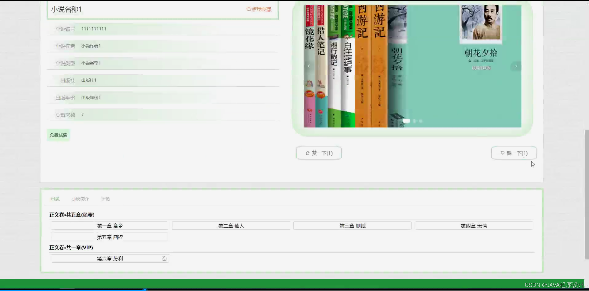The height and width of the screenshot is (291, 589).
Task: Click the click-count value 7
Action: point(82,115)
